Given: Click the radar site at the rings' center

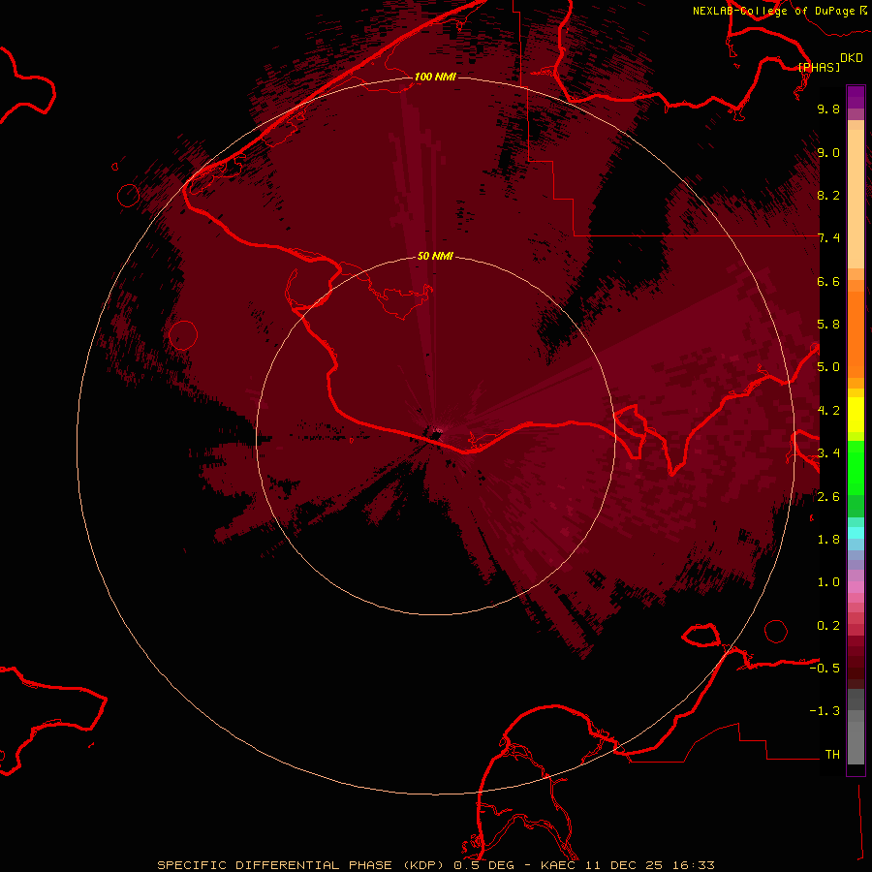Looking at the screenshot, I should tap(435, 435).
